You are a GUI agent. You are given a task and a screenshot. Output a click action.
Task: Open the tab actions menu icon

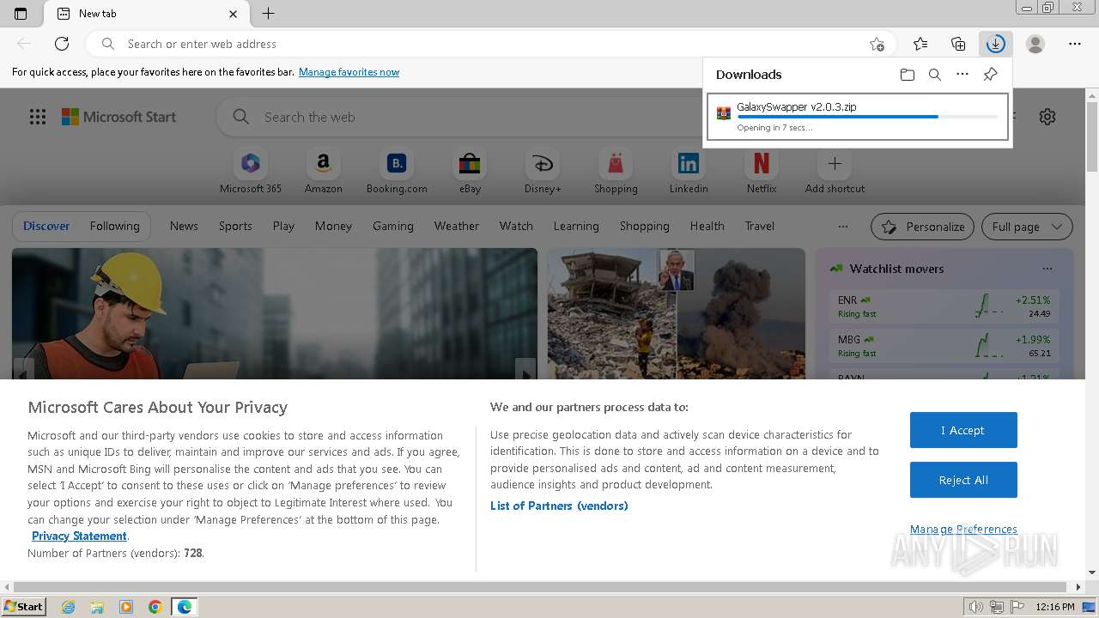coord(21,14)
